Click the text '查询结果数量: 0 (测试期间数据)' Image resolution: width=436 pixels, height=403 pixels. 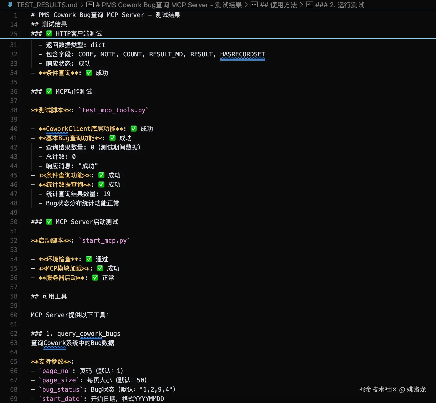coord(93,147)
